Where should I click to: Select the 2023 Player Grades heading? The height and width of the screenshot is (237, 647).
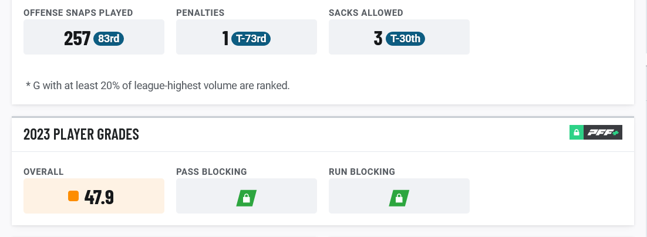pos(81,134)
